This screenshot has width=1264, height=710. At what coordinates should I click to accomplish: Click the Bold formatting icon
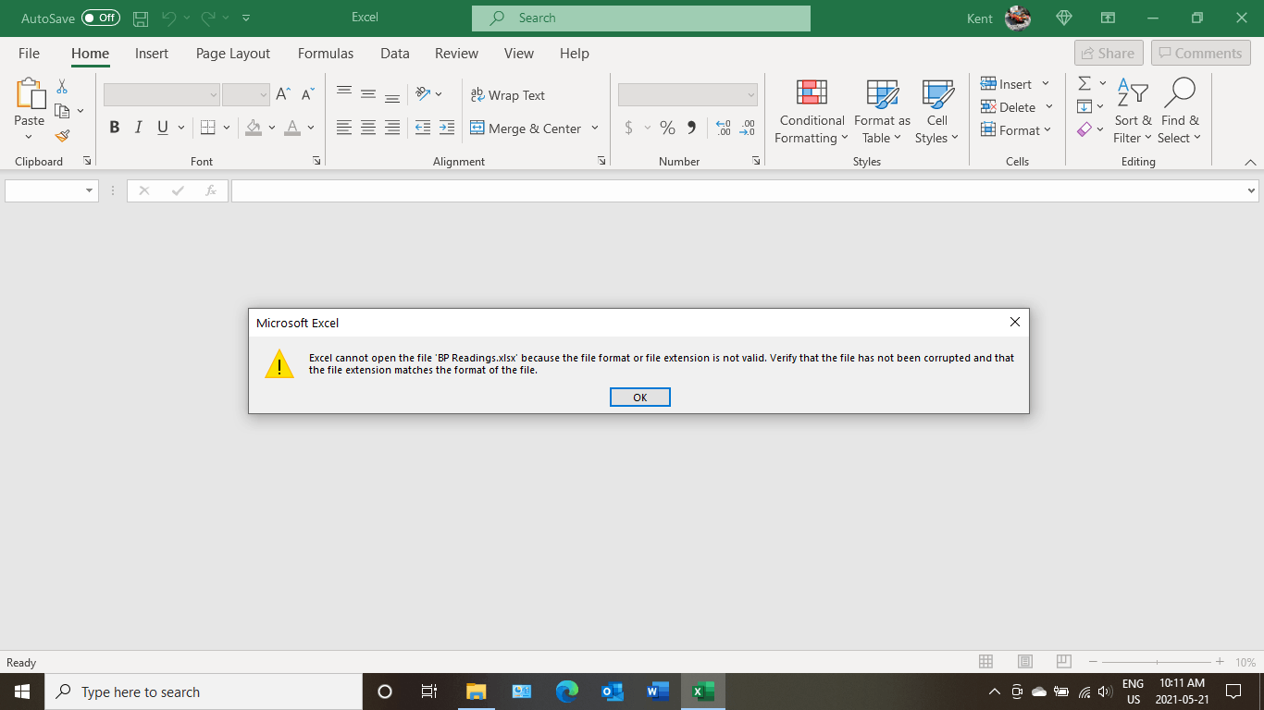(115, 128)
